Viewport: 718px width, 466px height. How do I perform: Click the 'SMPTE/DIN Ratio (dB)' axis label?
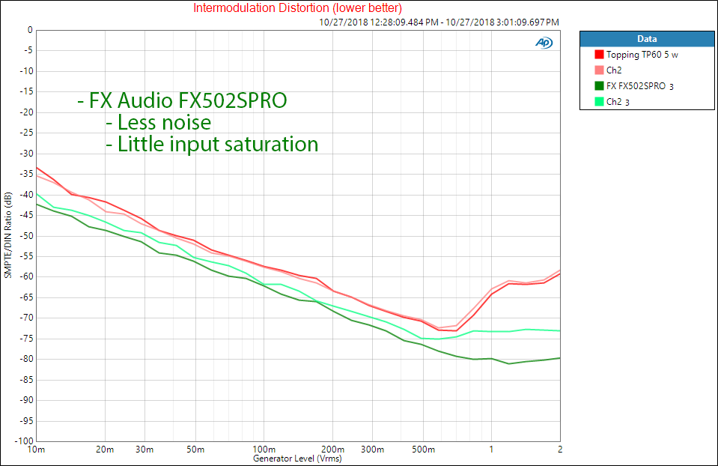coord(7,235)
